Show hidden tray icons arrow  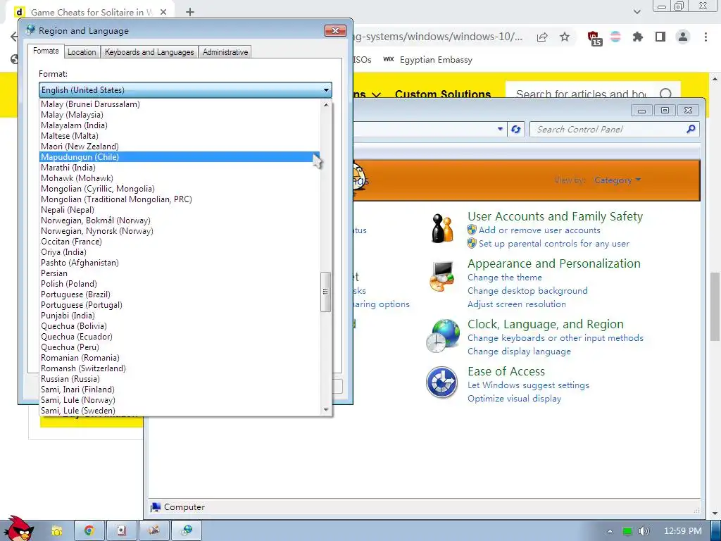coord(610,531)
